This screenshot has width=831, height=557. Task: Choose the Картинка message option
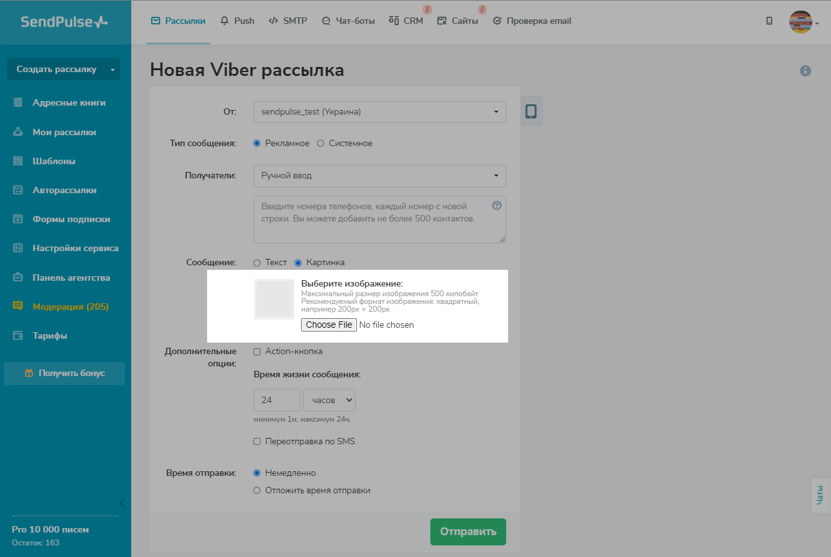pyautogui.click(x=298, y=263)
